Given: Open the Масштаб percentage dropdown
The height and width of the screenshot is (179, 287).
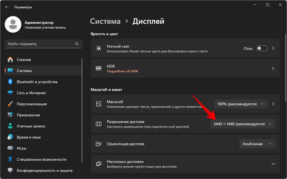Looking at the screenshot, I should pos(240,104).
